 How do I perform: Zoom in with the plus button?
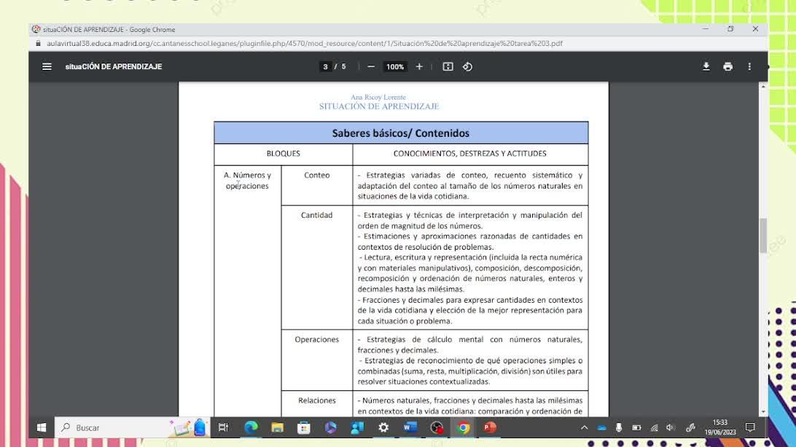(x=419, y=66)
